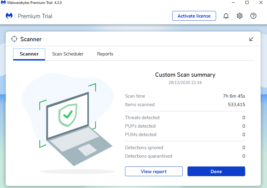The height and width of the screenshot is (188, 267).
Task: Open the help question mark icon
Action: coord(253,16)
